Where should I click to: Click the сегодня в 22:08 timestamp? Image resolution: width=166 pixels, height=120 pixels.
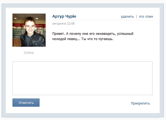63,24
